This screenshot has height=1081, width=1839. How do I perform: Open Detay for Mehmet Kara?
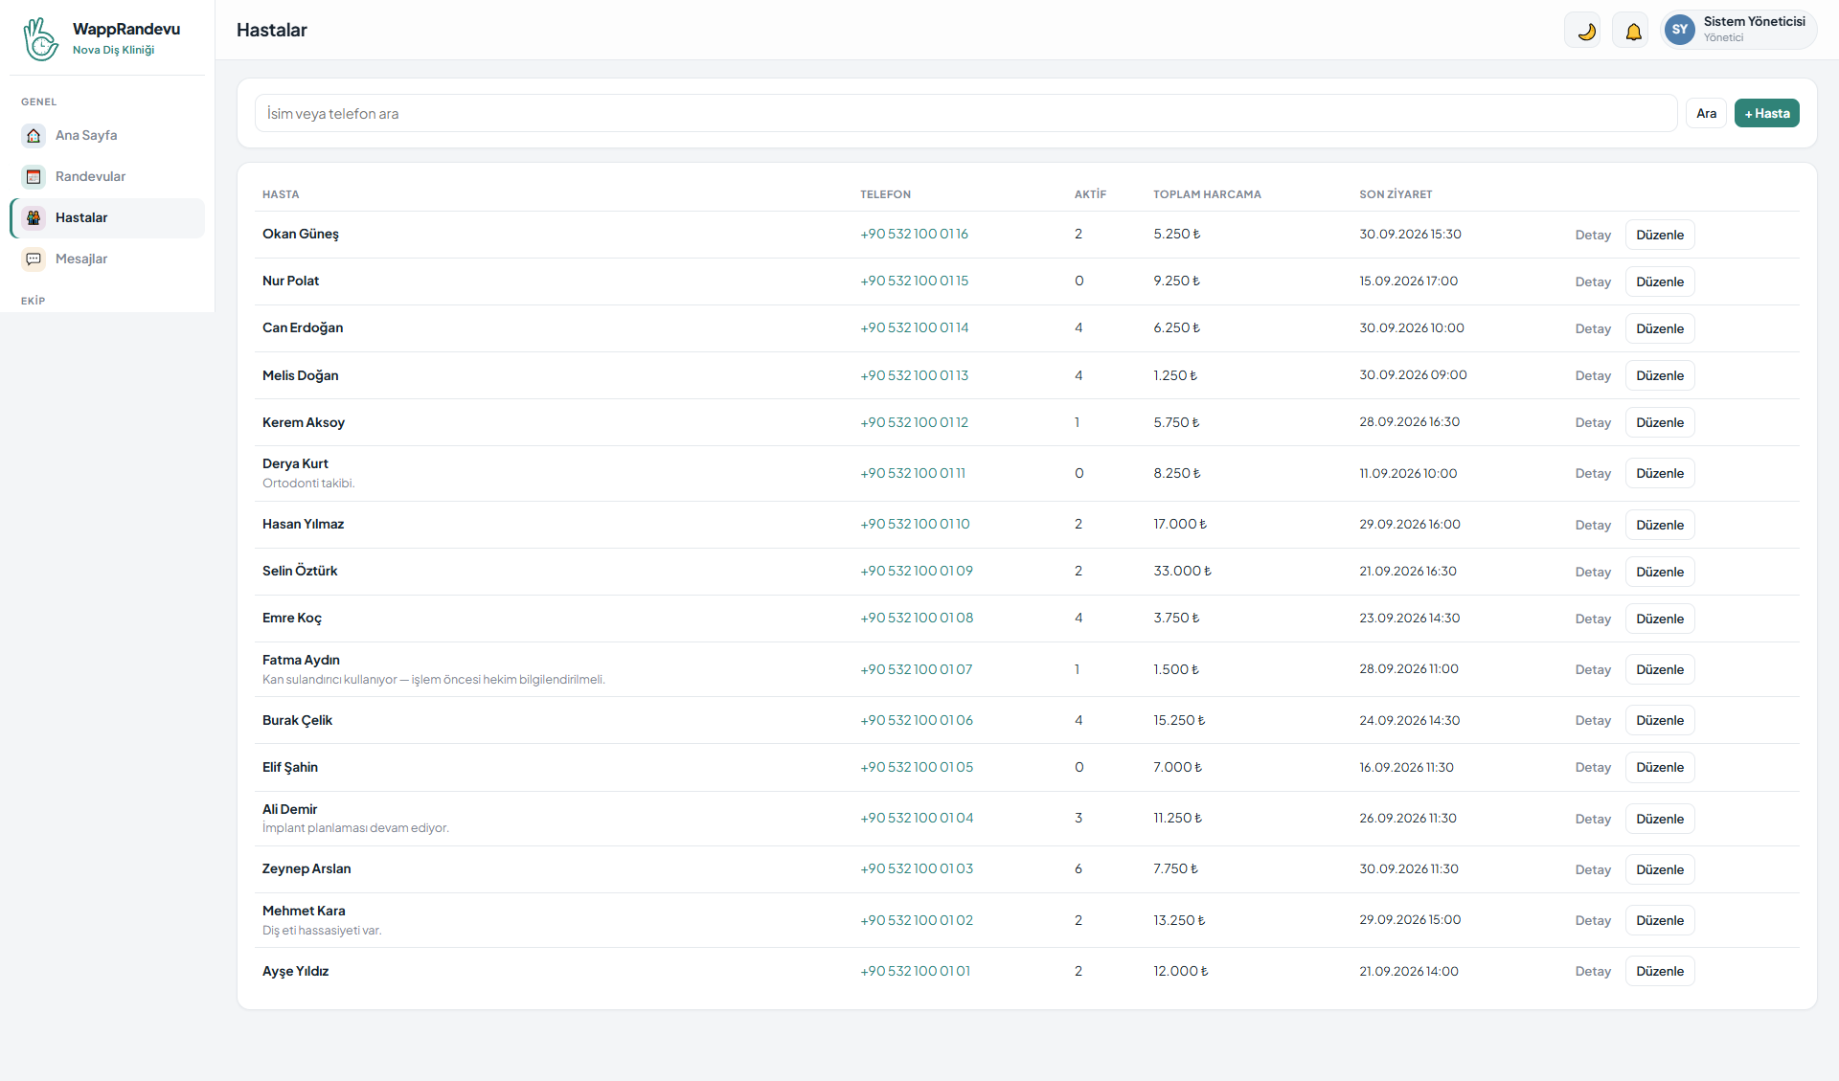[x=1593, y=920]
